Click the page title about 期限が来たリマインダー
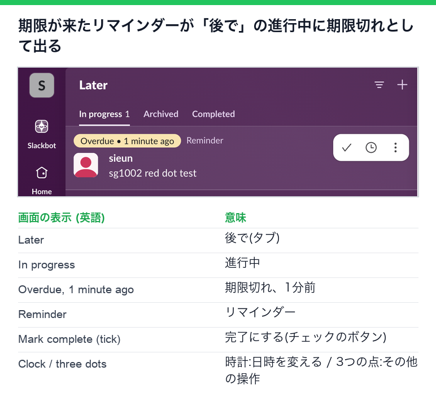The image size is (436, 415). (216, 36)
